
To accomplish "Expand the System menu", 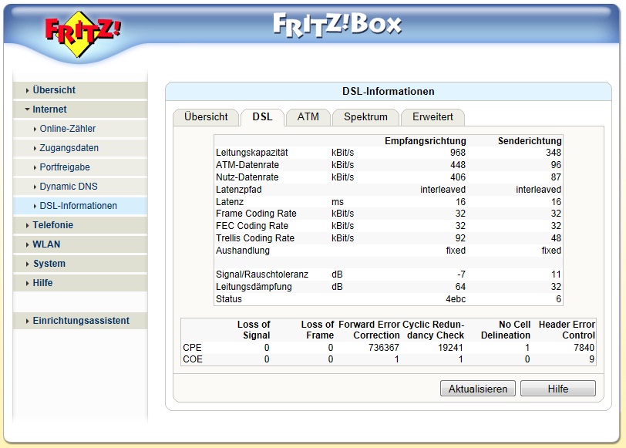I will coord(80,264).
